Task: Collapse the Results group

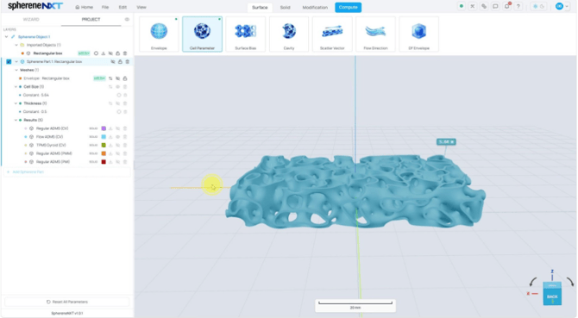Action: (x=16, y=120)
